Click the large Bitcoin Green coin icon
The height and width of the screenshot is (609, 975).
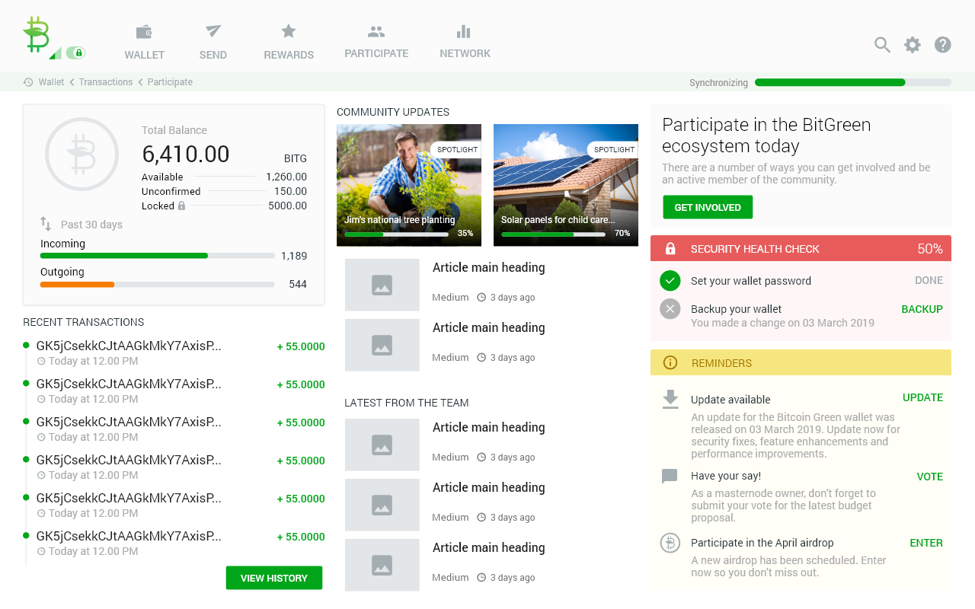tap(82, 154)
